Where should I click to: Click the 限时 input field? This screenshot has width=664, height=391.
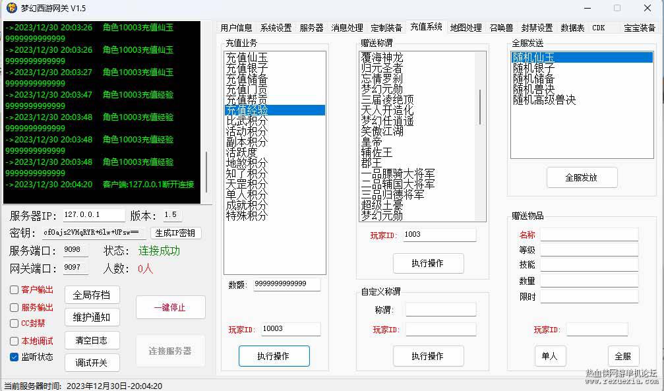589,296
